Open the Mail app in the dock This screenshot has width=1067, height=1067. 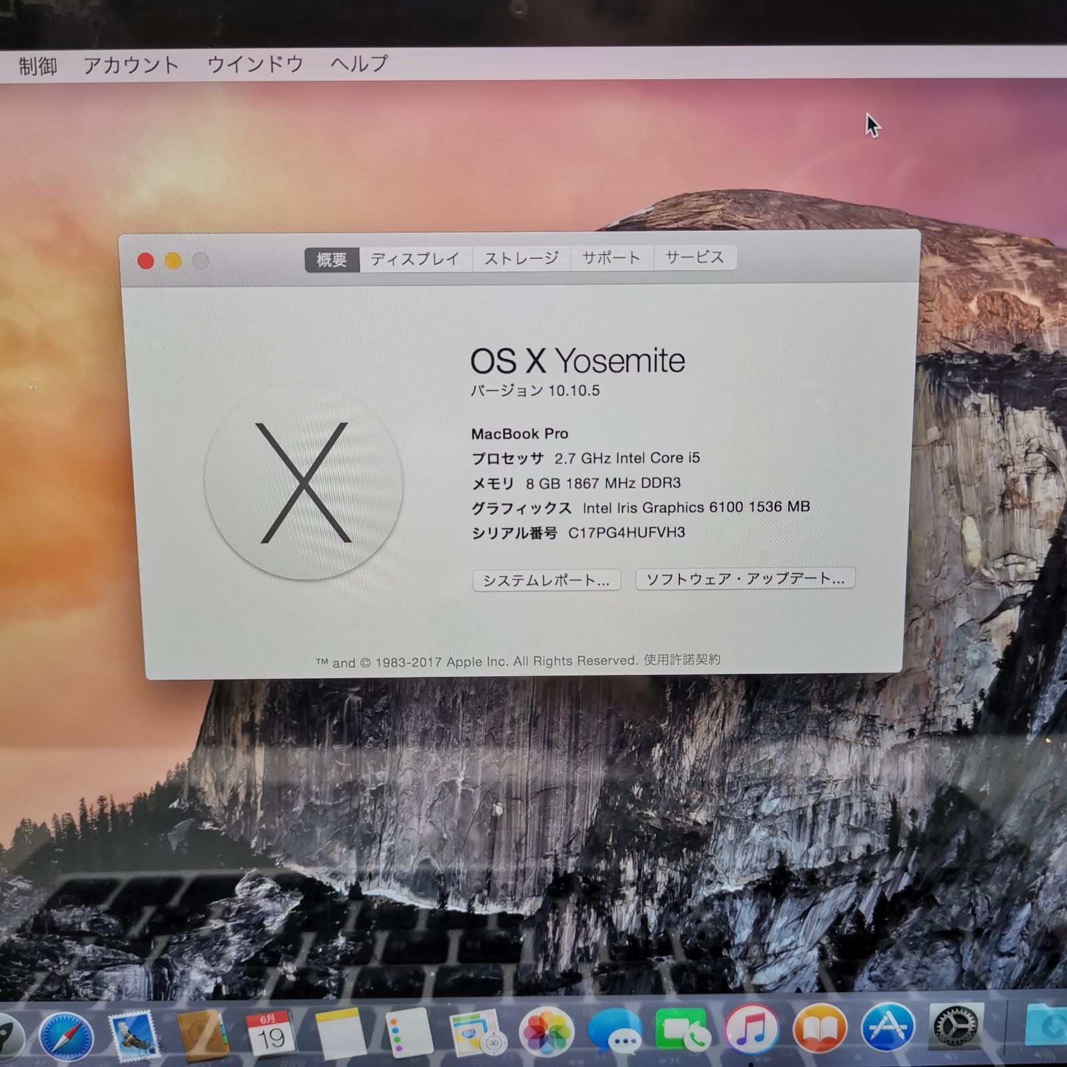[x=135, y=1036]
